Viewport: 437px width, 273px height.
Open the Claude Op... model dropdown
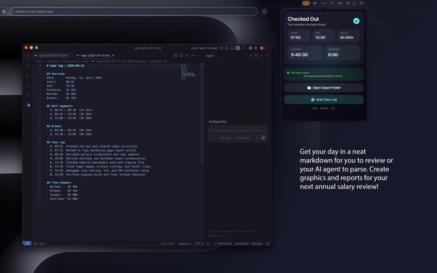click(x=243, y=138)
